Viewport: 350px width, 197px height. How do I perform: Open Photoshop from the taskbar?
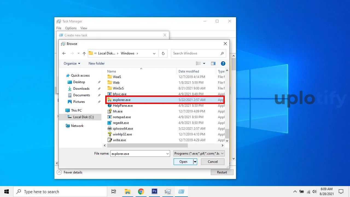click(x=154, y=192)
